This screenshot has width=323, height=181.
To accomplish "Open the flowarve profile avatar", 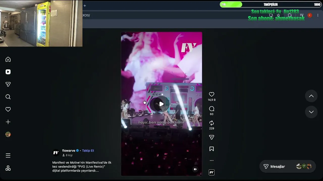I will click(x=56, y=153).
